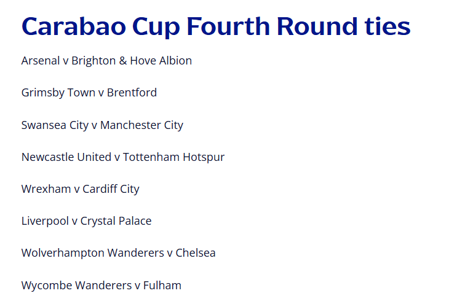The height and width of the screenshot is (304, 465).
Task: Select the Manchester City text
Action: pos(141,125)
